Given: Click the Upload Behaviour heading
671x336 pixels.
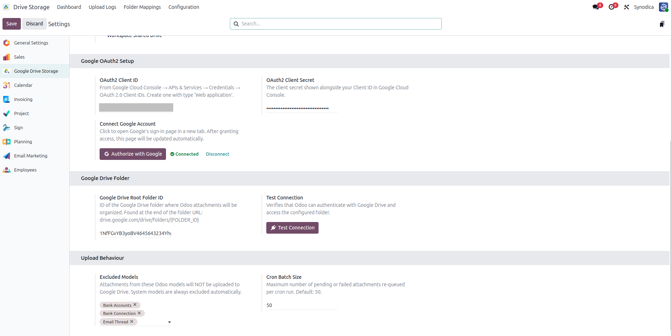Looking at the screenshot, I should 102,258.
